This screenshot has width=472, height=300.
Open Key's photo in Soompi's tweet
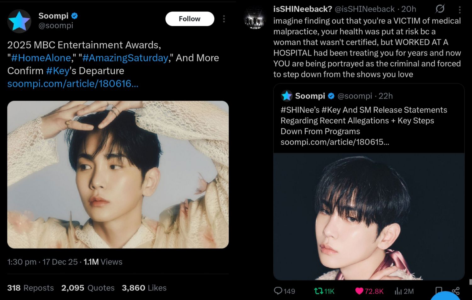[118, 174]
